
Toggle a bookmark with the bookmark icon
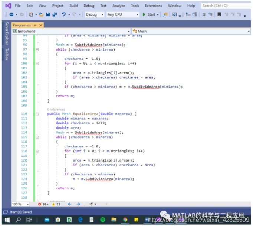click(x=219, y=14)
